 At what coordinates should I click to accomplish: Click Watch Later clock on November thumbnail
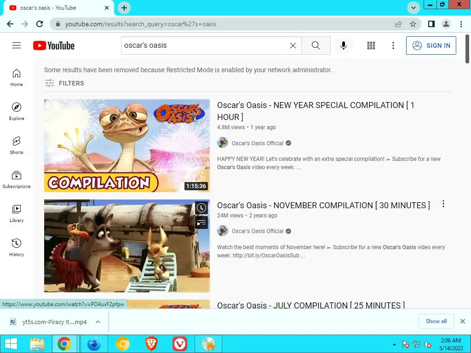click(x=201, y=208)
